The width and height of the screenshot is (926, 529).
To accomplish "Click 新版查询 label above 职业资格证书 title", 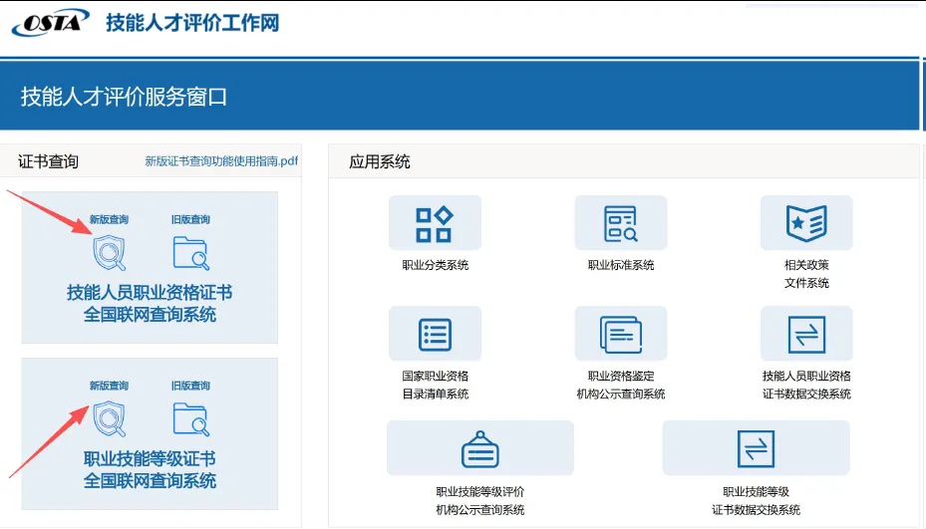I will point(110,219).
